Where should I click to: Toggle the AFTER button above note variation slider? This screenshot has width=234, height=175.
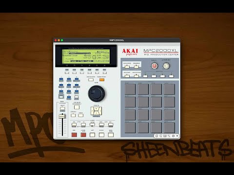coord(62,108)
